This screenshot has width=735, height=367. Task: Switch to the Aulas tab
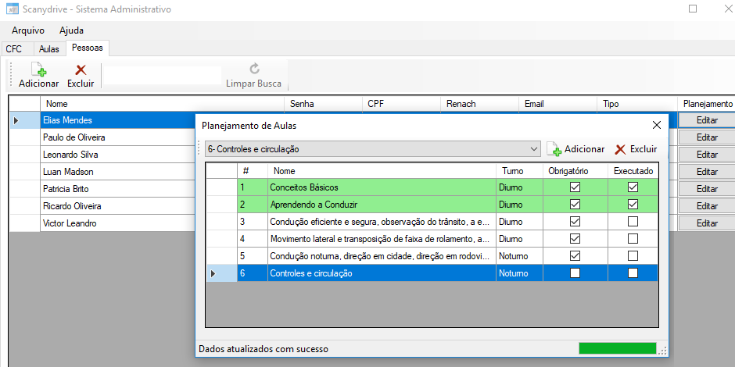(x=49, y=48)
